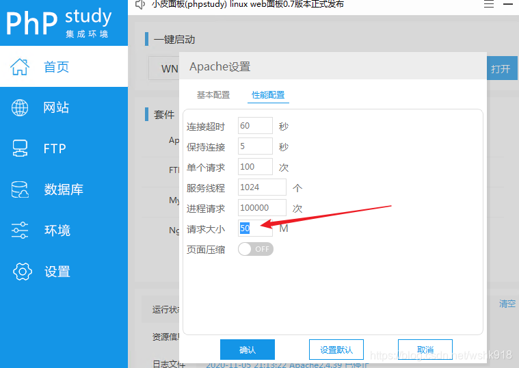Select 设置 in the sidebar
Screen dimensions: 519x368
pos(64,272)
